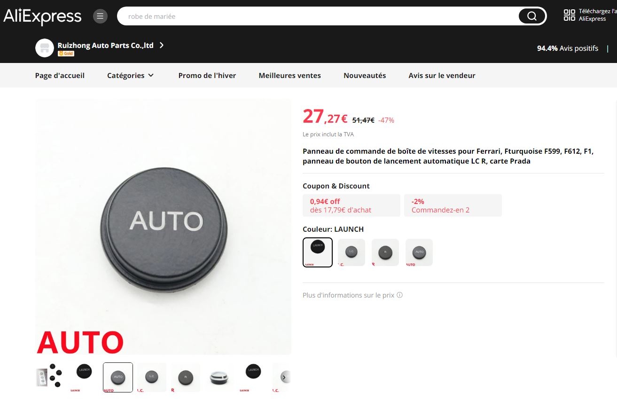Image resolution: width=617 pixels, height=400 pixels.
Task: Advance thumbnails with the right arrow
Action: coord(285,377)
